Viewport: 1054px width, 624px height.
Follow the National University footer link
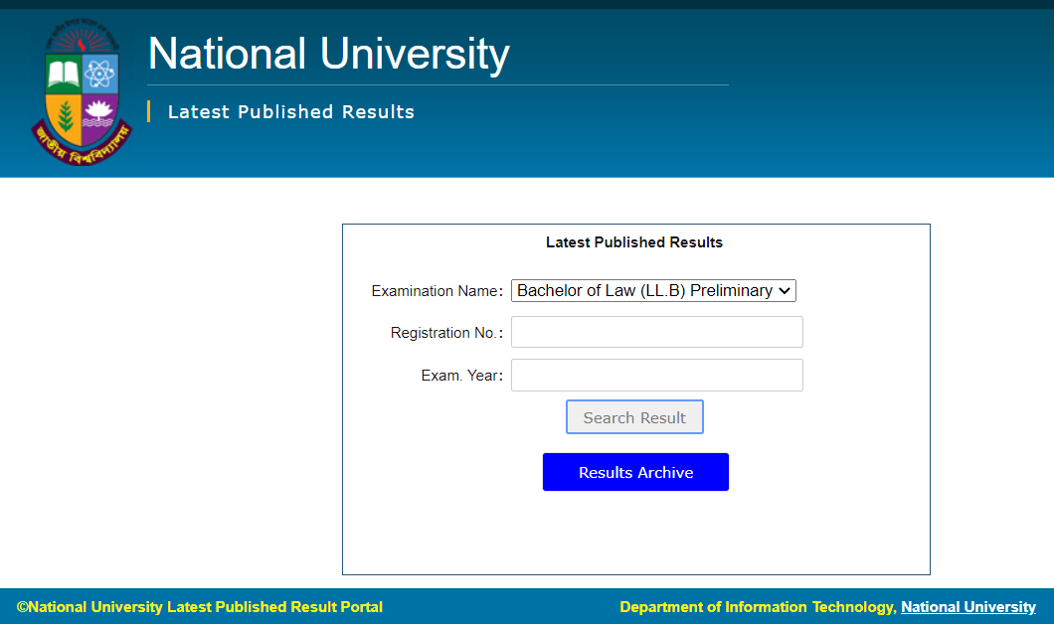(x=967, y=607)
